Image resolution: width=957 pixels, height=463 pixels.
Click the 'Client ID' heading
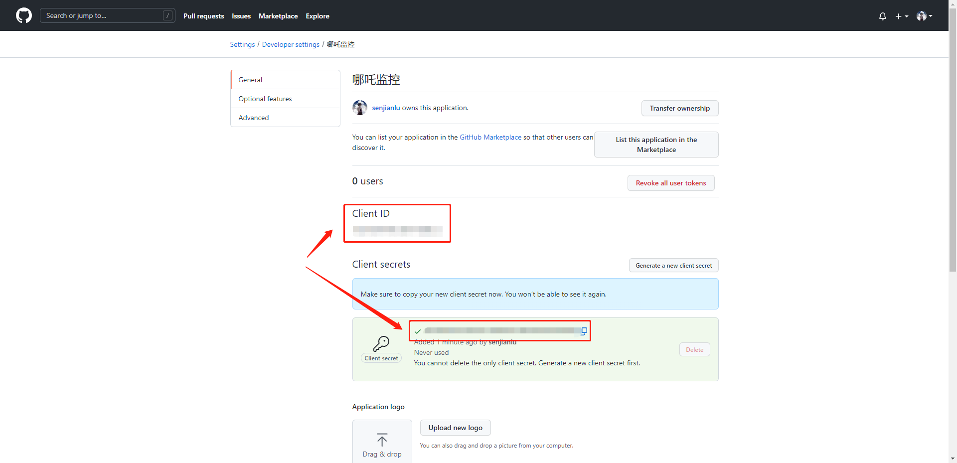click(x=371, y=213)
